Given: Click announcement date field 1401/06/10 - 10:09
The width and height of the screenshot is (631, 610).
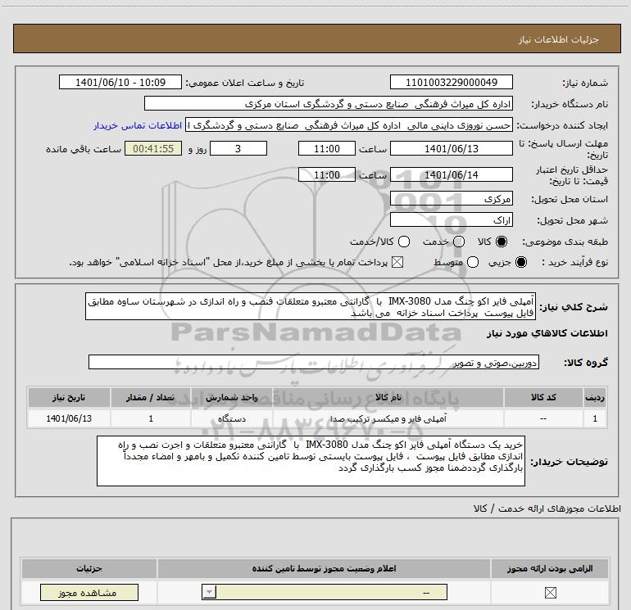Looking at the screenshot, I should click(120, 83).
